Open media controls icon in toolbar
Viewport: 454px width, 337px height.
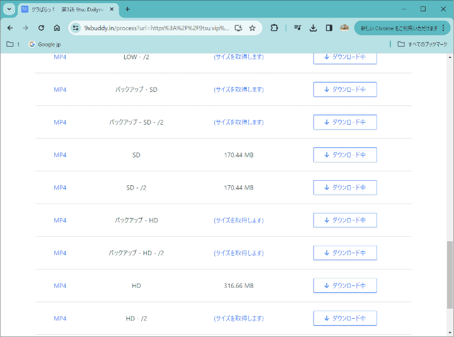tap(298, 28)
